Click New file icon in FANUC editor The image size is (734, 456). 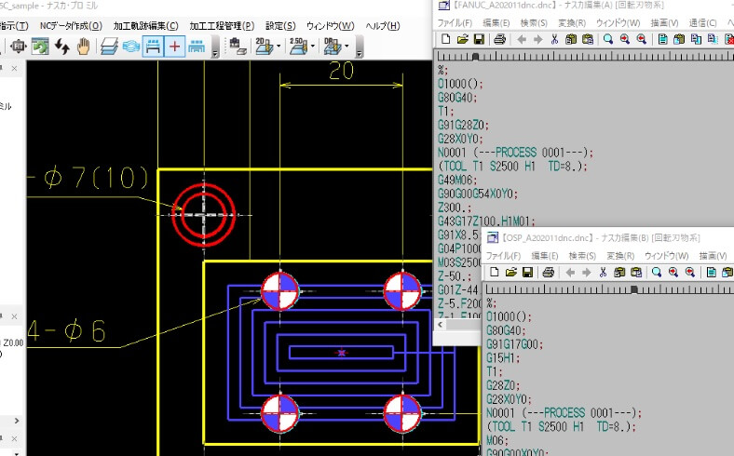pyautogui.click(x=446, y=39)
